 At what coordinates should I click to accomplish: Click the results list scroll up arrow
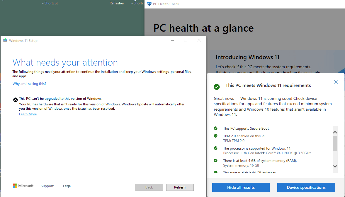335,132
